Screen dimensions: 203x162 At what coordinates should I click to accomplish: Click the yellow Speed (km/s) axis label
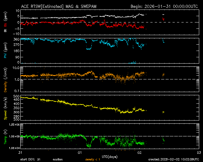5,108
